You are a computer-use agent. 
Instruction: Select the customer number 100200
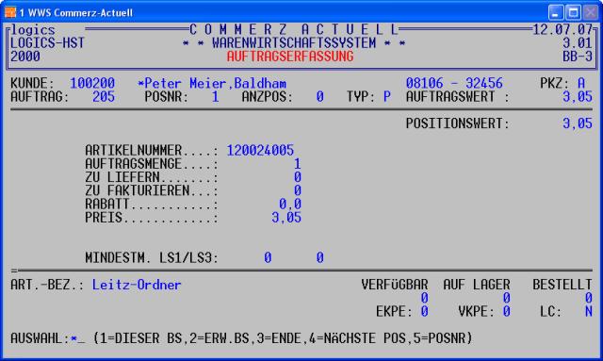click(92, 83)
